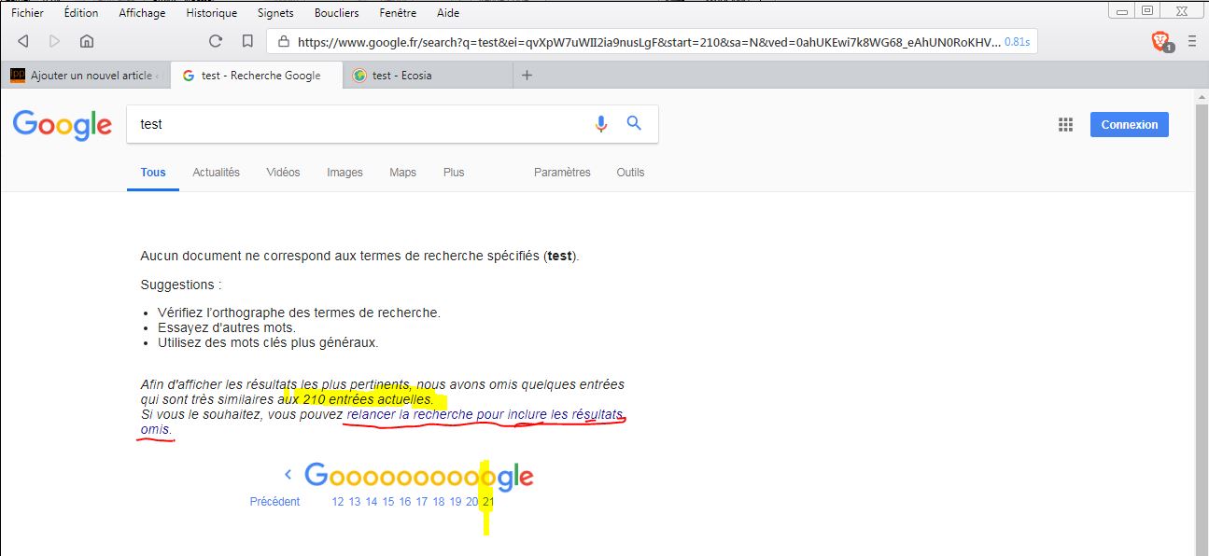Click the Précédent pagination link
Image resolution: width=1209 pixels, height=556 pixels.
pyautogui.click(x=274, y=502)
